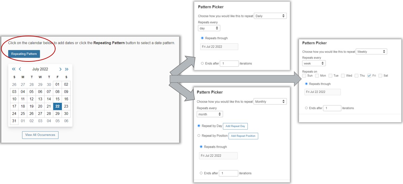
Task: Select July 15 on the calendar
Action: pos(58,99)
